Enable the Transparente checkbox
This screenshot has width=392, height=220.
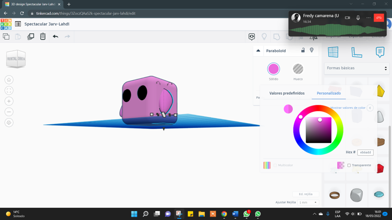click(349, 165)
